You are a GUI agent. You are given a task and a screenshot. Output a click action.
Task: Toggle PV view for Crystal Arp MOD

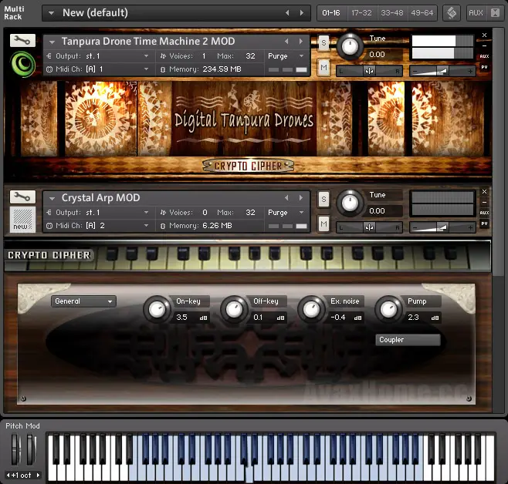pyautogui.click(x=484, y=224)
